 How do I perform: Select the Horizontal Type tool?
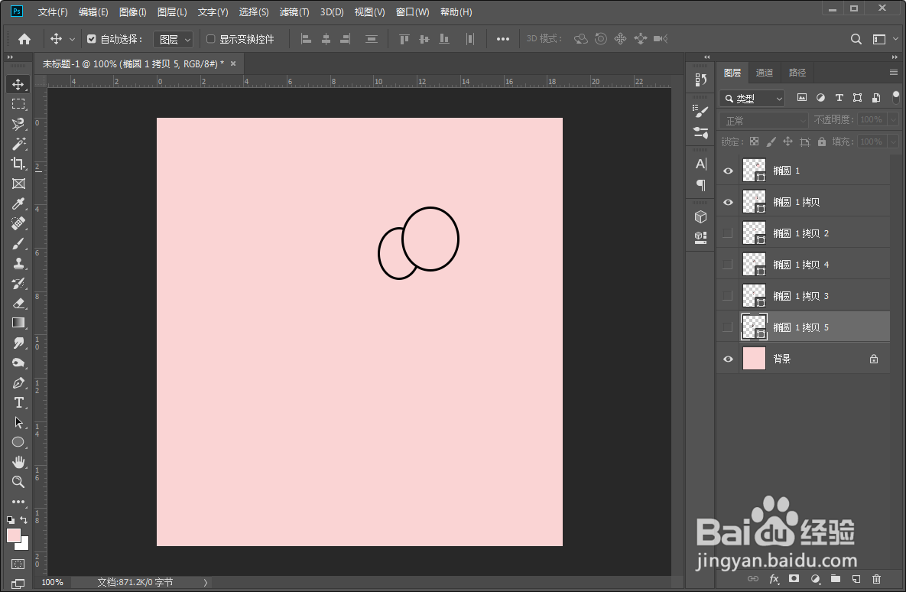pos(18,402)
